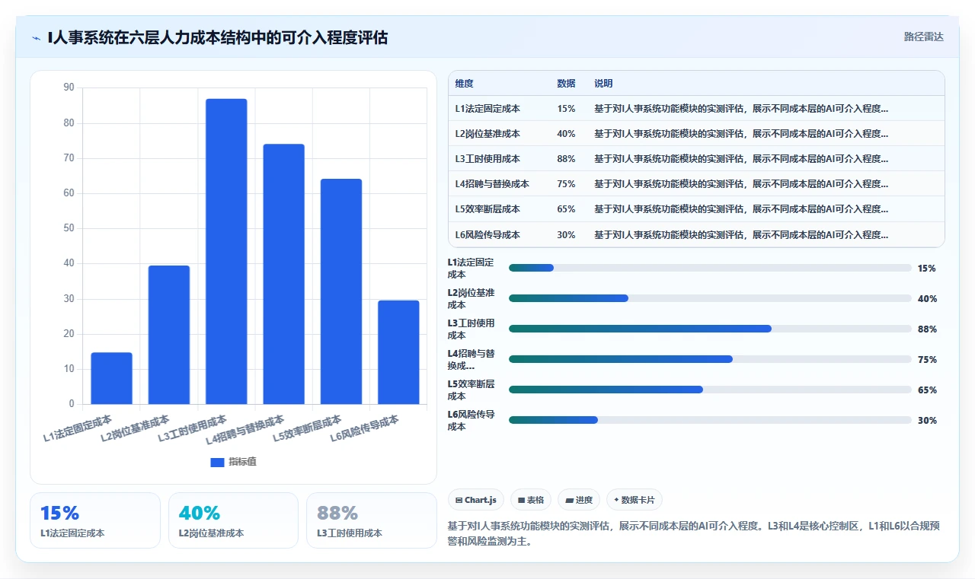Click the 15% value in the table
This screenshot has height=579, width=975.
(x=566, y=109)
